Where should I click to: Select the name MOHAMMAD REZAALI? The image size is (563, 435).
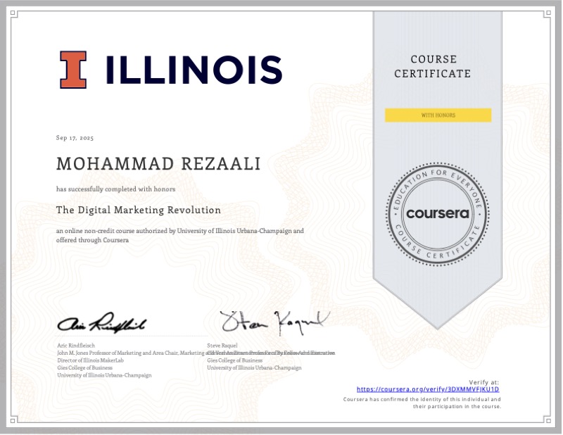coord(159,163)
